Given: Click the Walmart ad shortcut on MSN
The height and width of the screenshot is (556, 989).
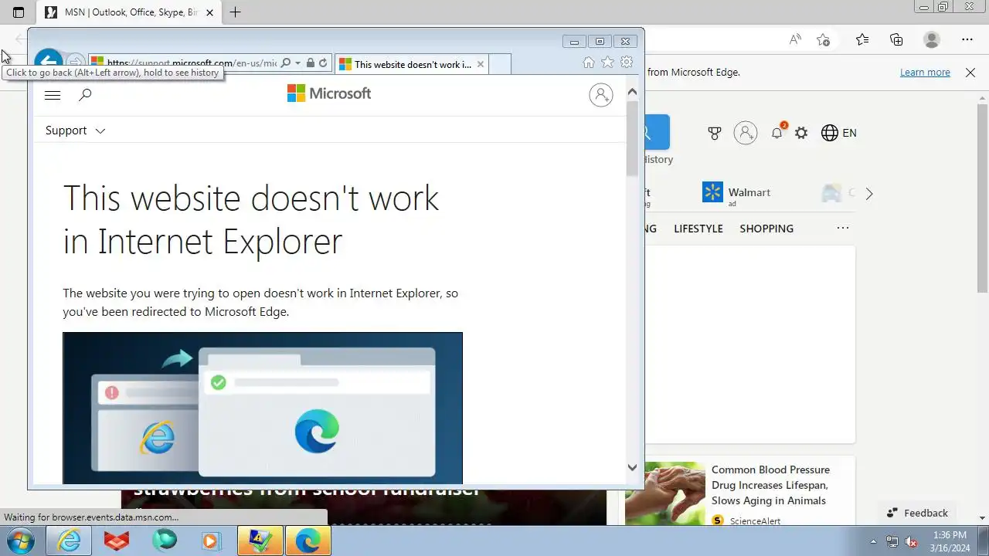Looking at the screenshot, I should click(736, 193).
